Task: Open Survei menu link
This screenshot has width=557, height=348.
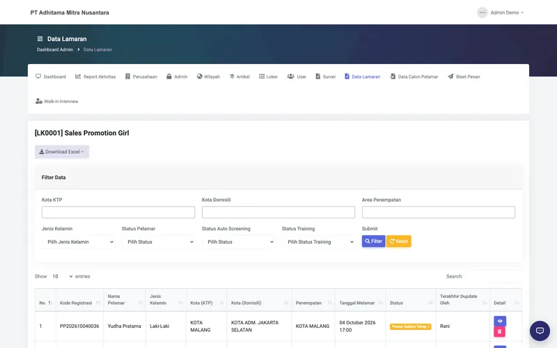Action: coord(325,77)
